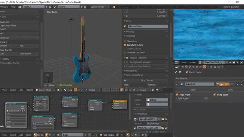244x137 pixels.
Task: Disable Backface Culling checkbox
Action: coord(125,45)
